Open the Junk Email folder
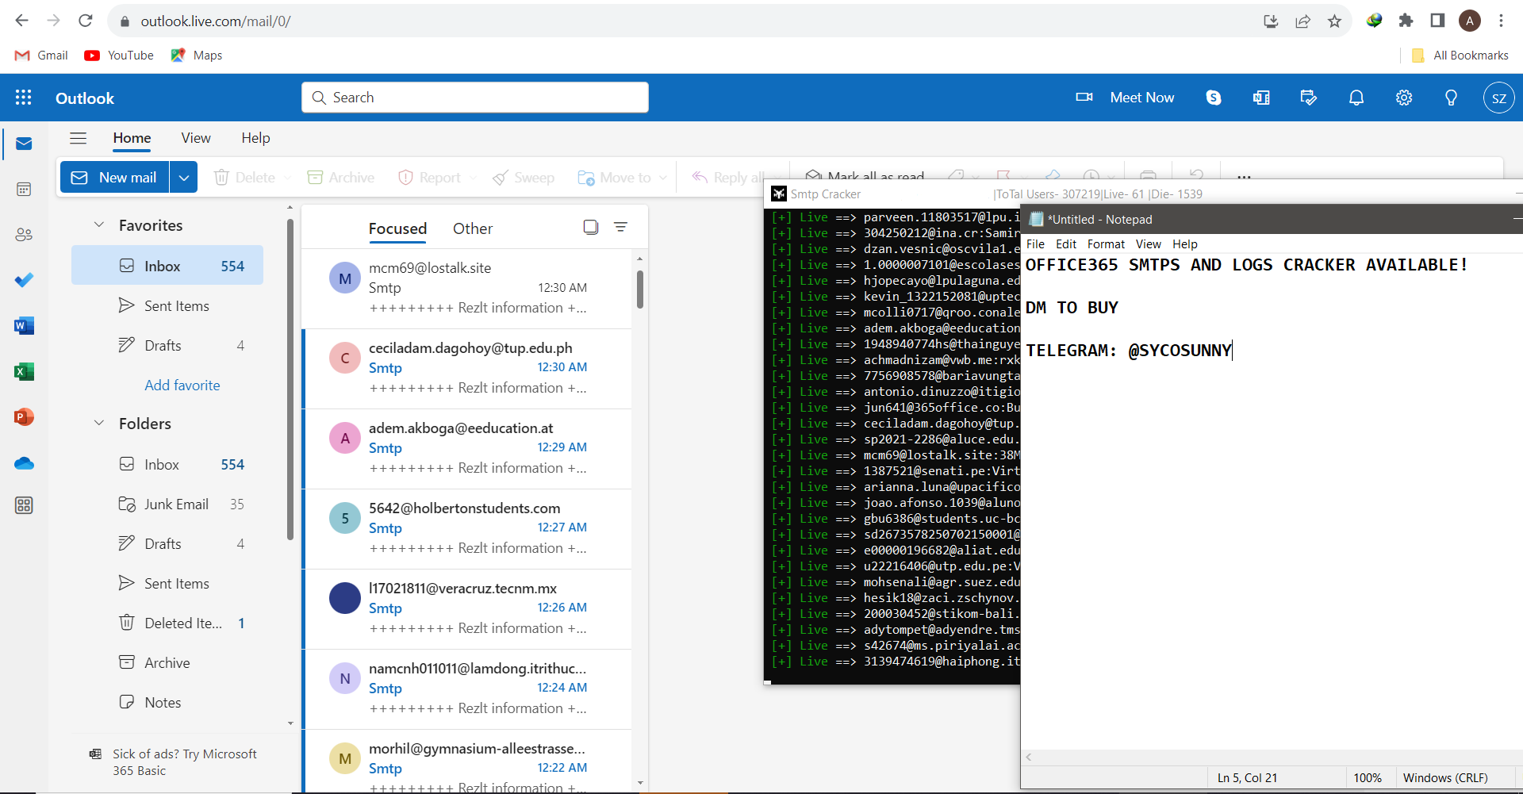Image resolution: width=1523 pixels, height=794 pixels. point(167,504)
